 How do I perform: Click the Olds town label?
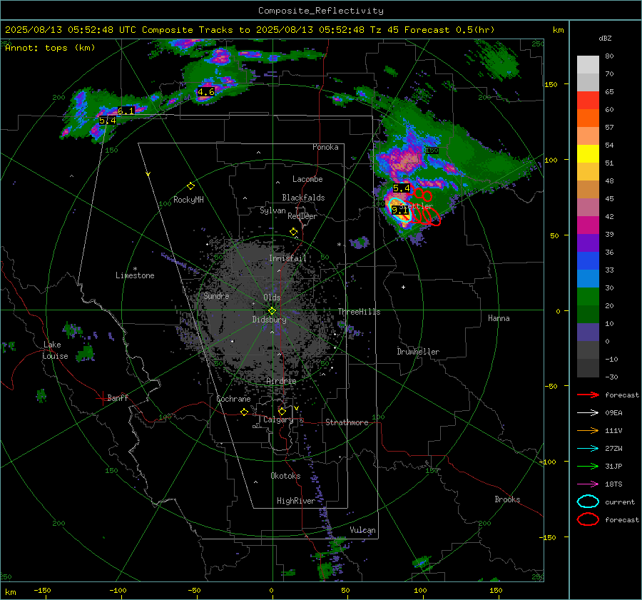[x=272, y=298]
